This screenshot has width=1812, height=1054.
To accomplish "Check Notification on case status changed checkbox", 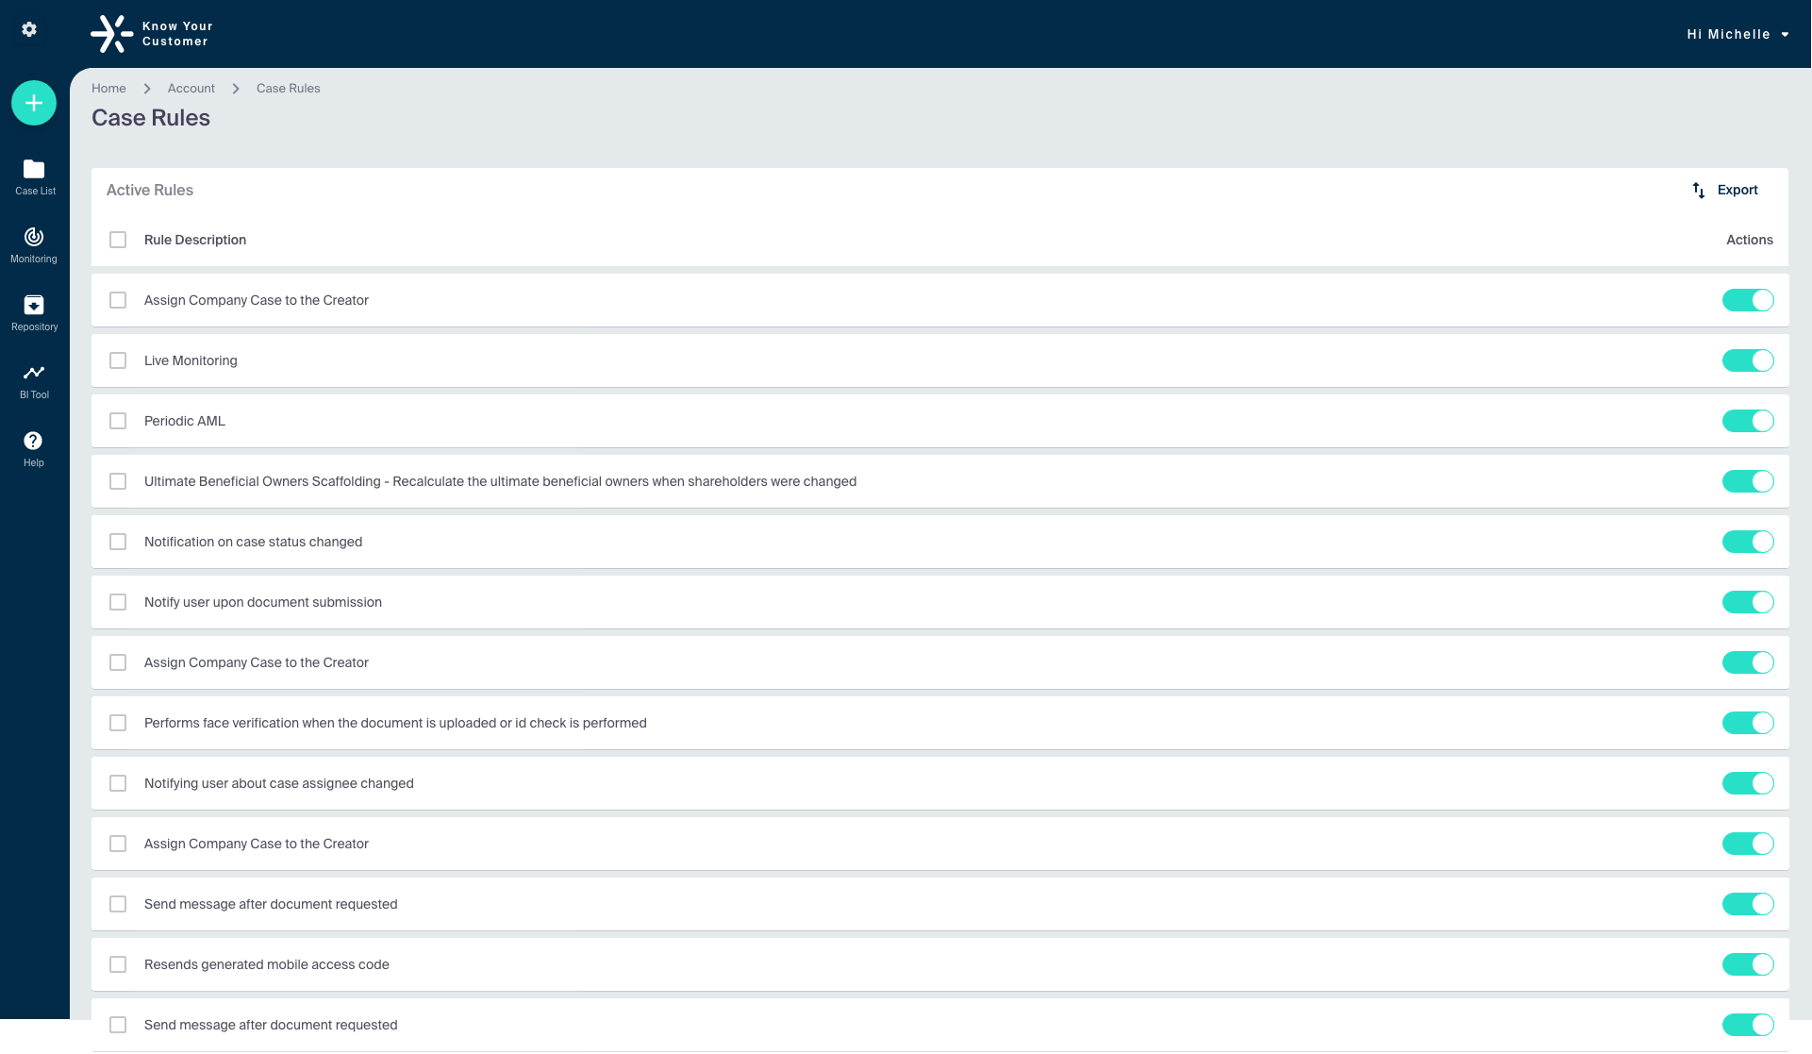I will (118, 542).
